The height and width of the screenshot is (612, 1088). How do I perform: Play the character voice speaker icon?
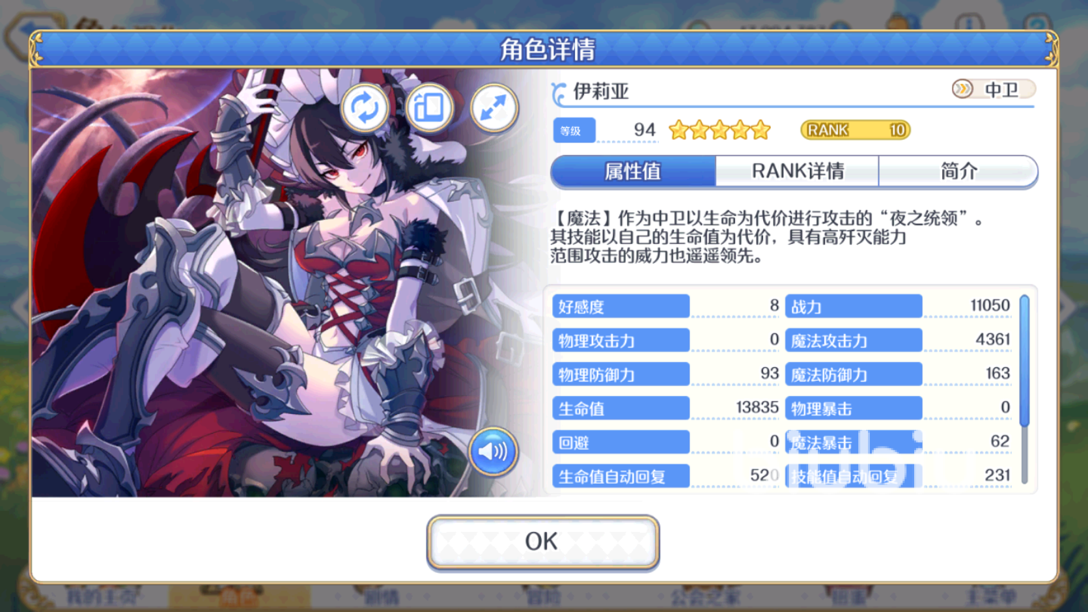(493, 451)
